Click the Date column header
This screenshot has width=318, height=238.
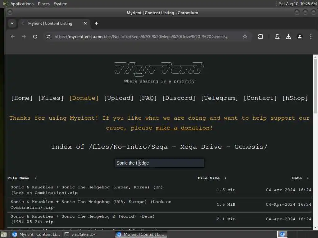[297, 178]
